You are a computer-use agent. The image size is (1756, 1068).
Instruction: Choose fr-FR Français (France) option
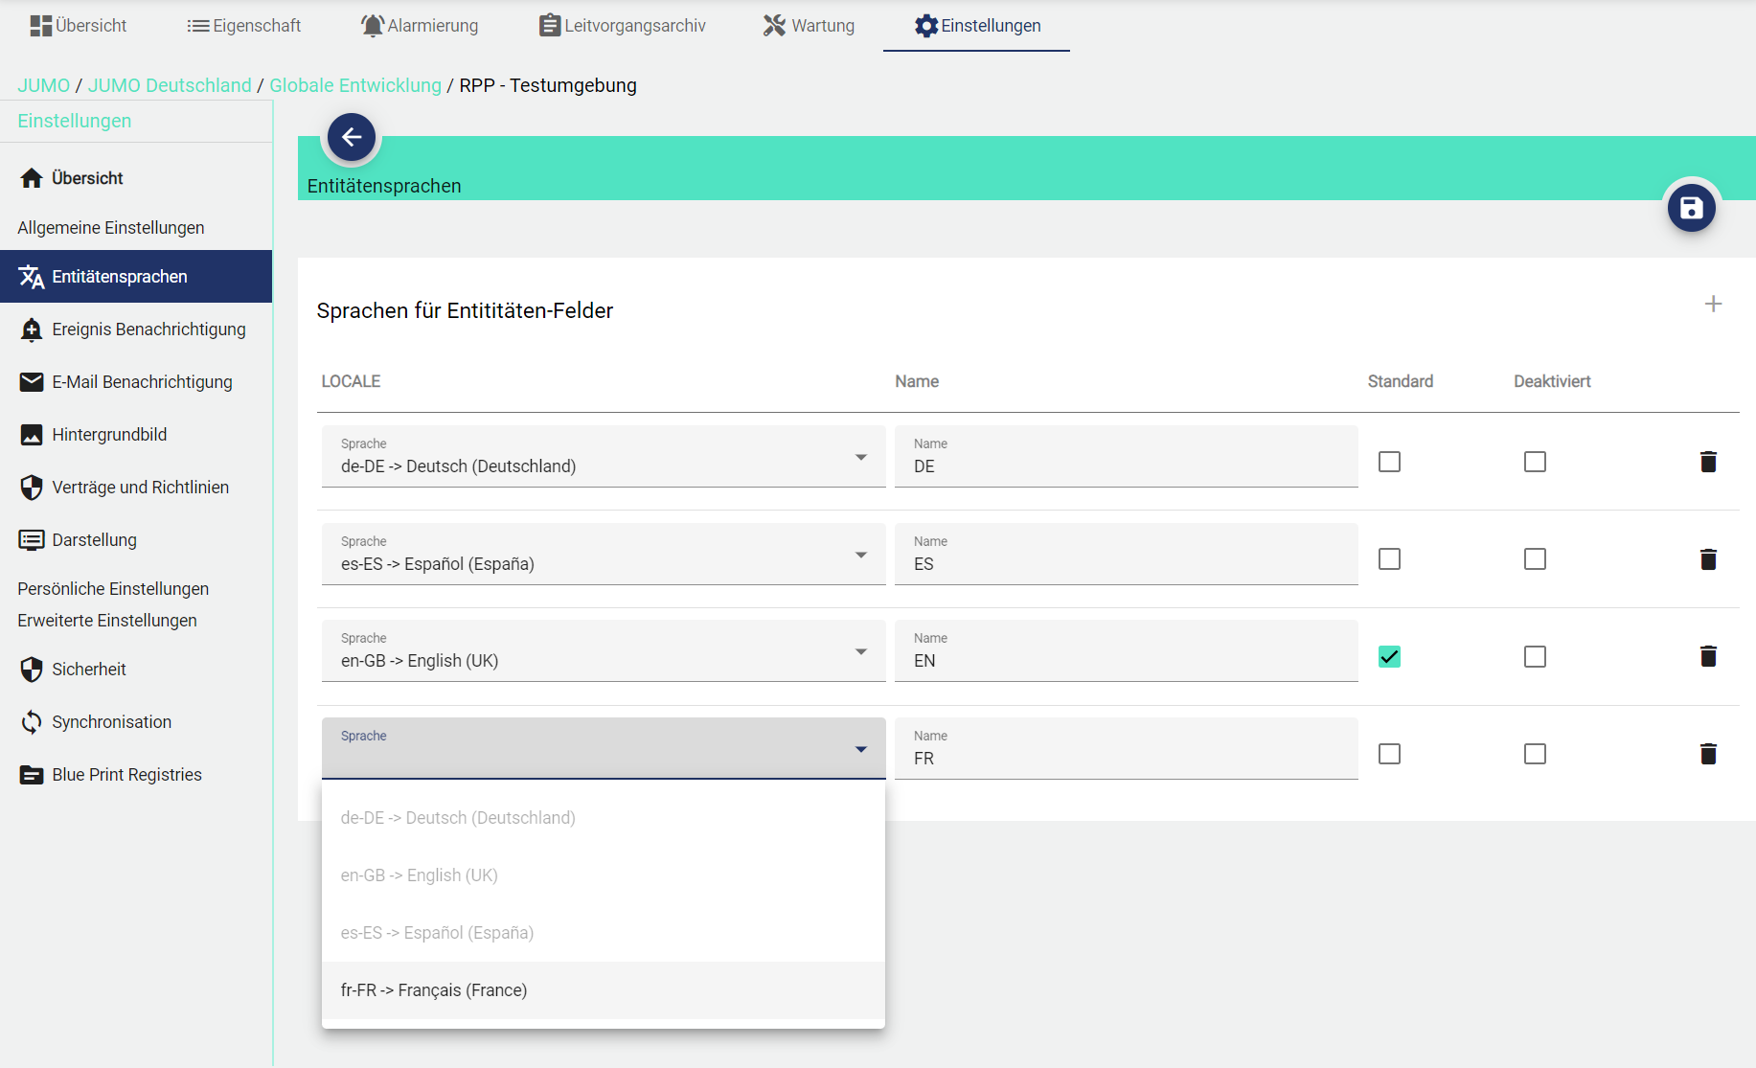click(434, 990)
